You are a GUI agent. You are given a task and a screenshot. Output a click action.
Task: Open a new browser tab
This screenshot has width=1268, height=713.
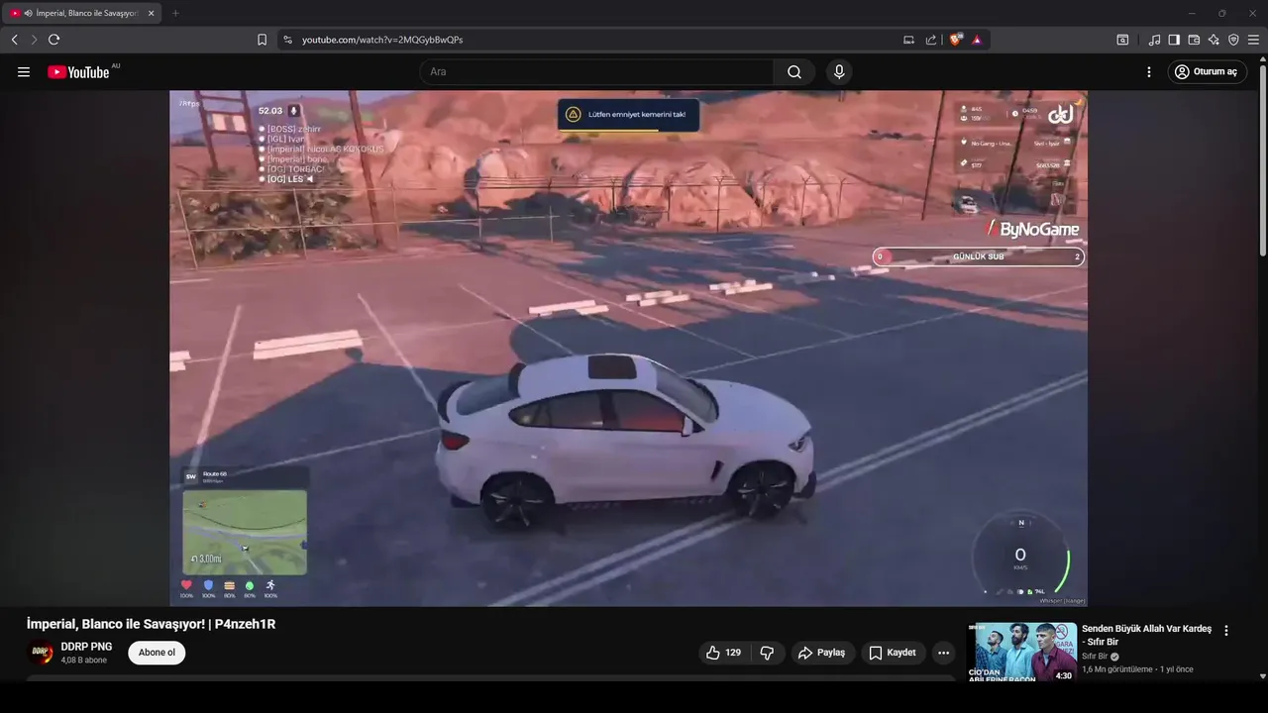point(175,13)
